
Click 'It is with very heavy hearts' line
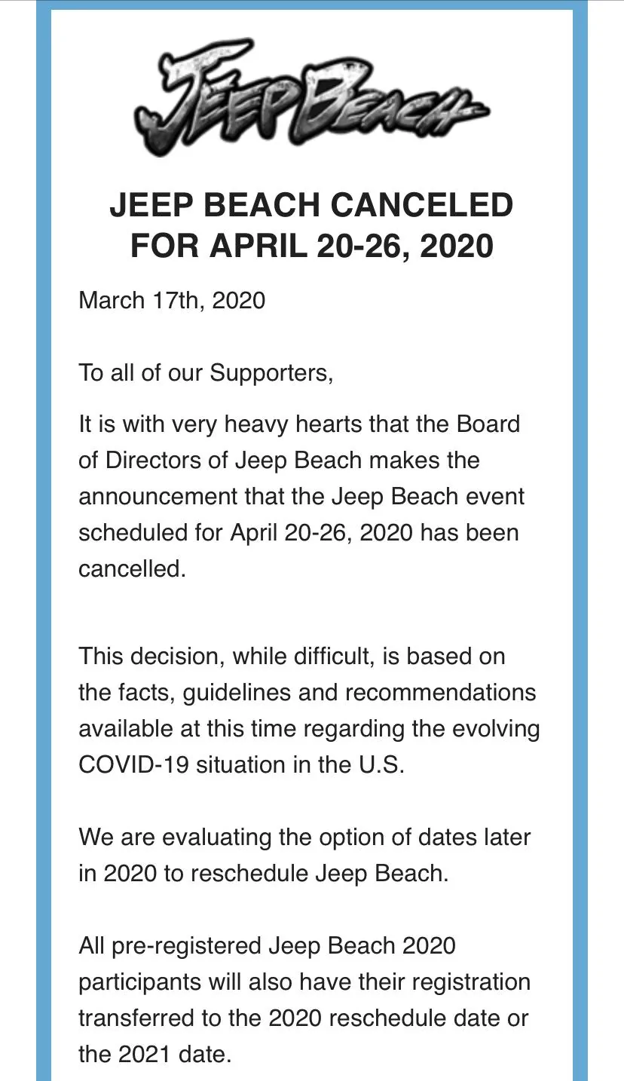click(x=299, y=424)
